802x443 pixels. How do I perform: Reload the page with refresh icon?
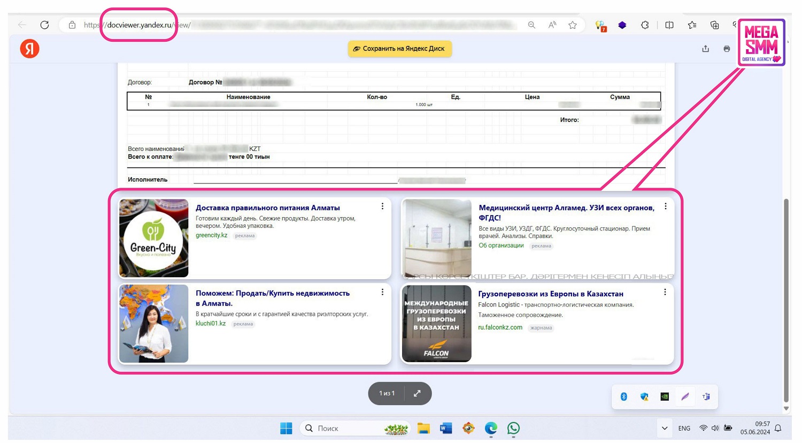[45, 25]
